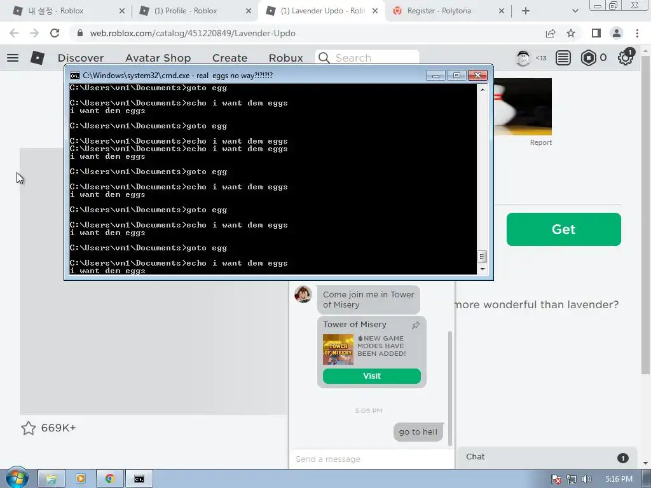
Task: Open the Windows Start orb
Action: pyautogui.click(x=17, y=478)
